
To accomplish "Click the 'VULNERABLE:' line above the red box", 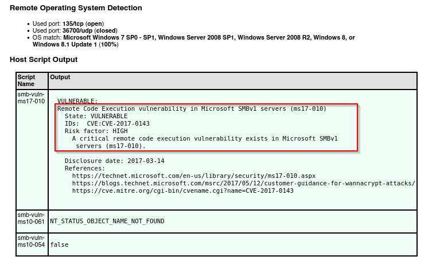I will 77,101.
